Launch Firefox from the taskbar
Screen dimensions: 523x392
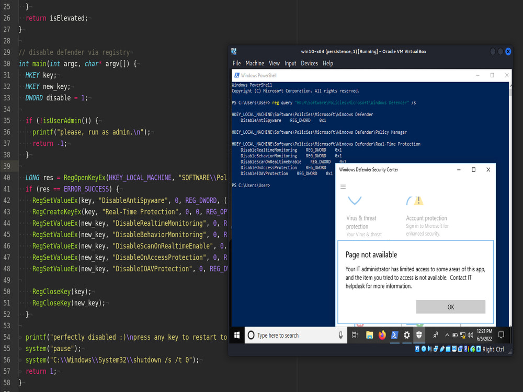[382, 335]
